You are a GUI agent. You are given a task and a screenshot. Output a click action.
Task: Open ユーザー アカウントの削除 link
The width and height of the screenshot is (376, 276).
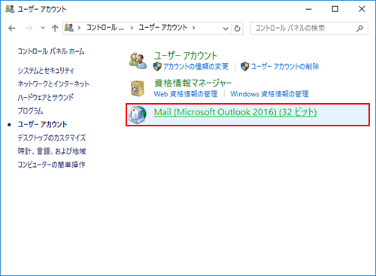(285, 66)
